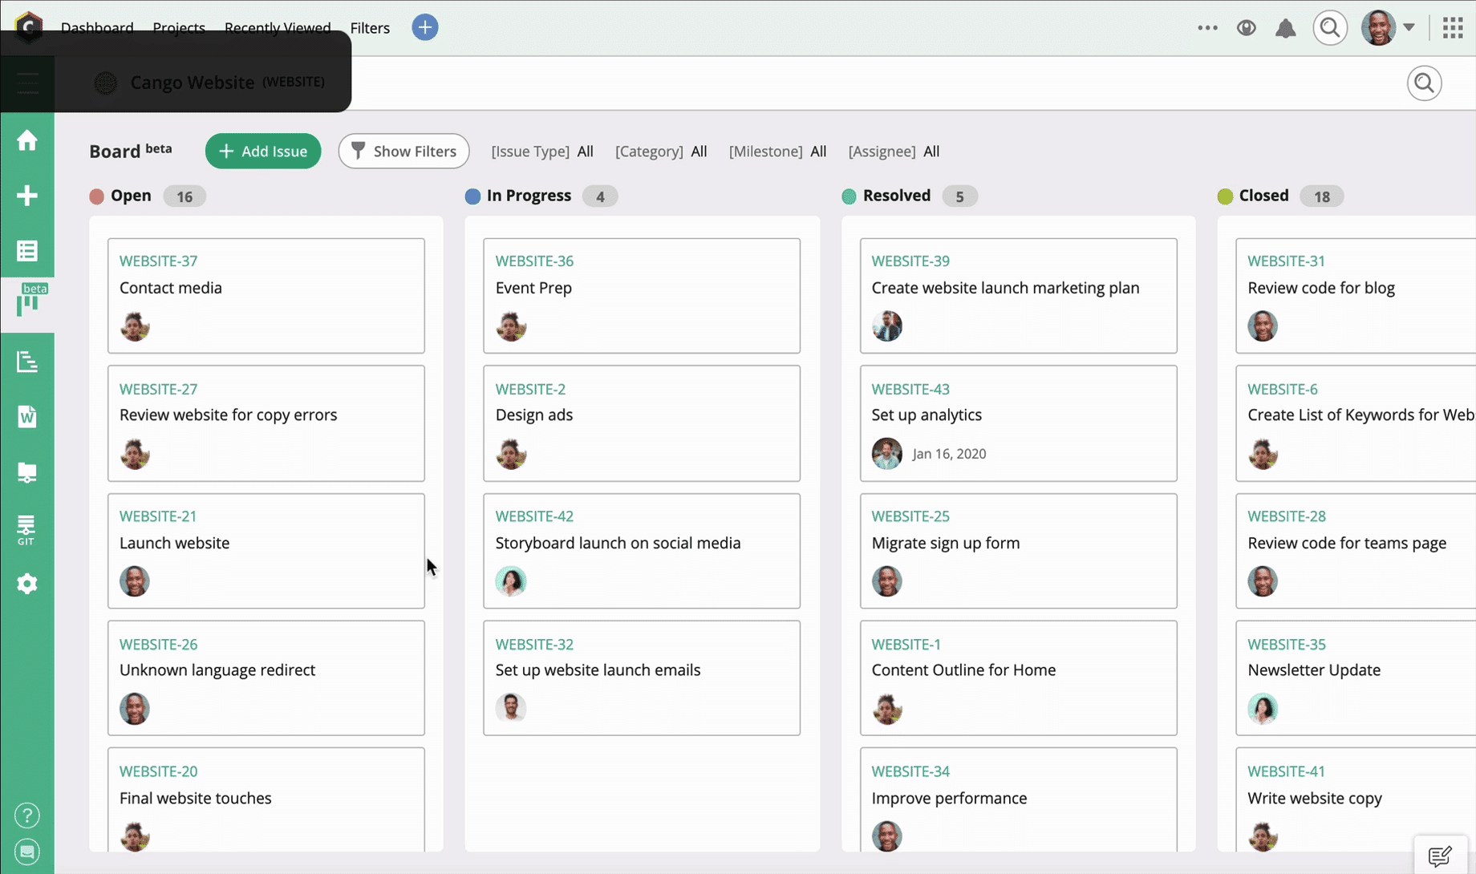Show board filters with Show Filters button
Image resolution: width=1476 pixels, height=874 pixels.
pyautogui.click(x=403, y=151)
